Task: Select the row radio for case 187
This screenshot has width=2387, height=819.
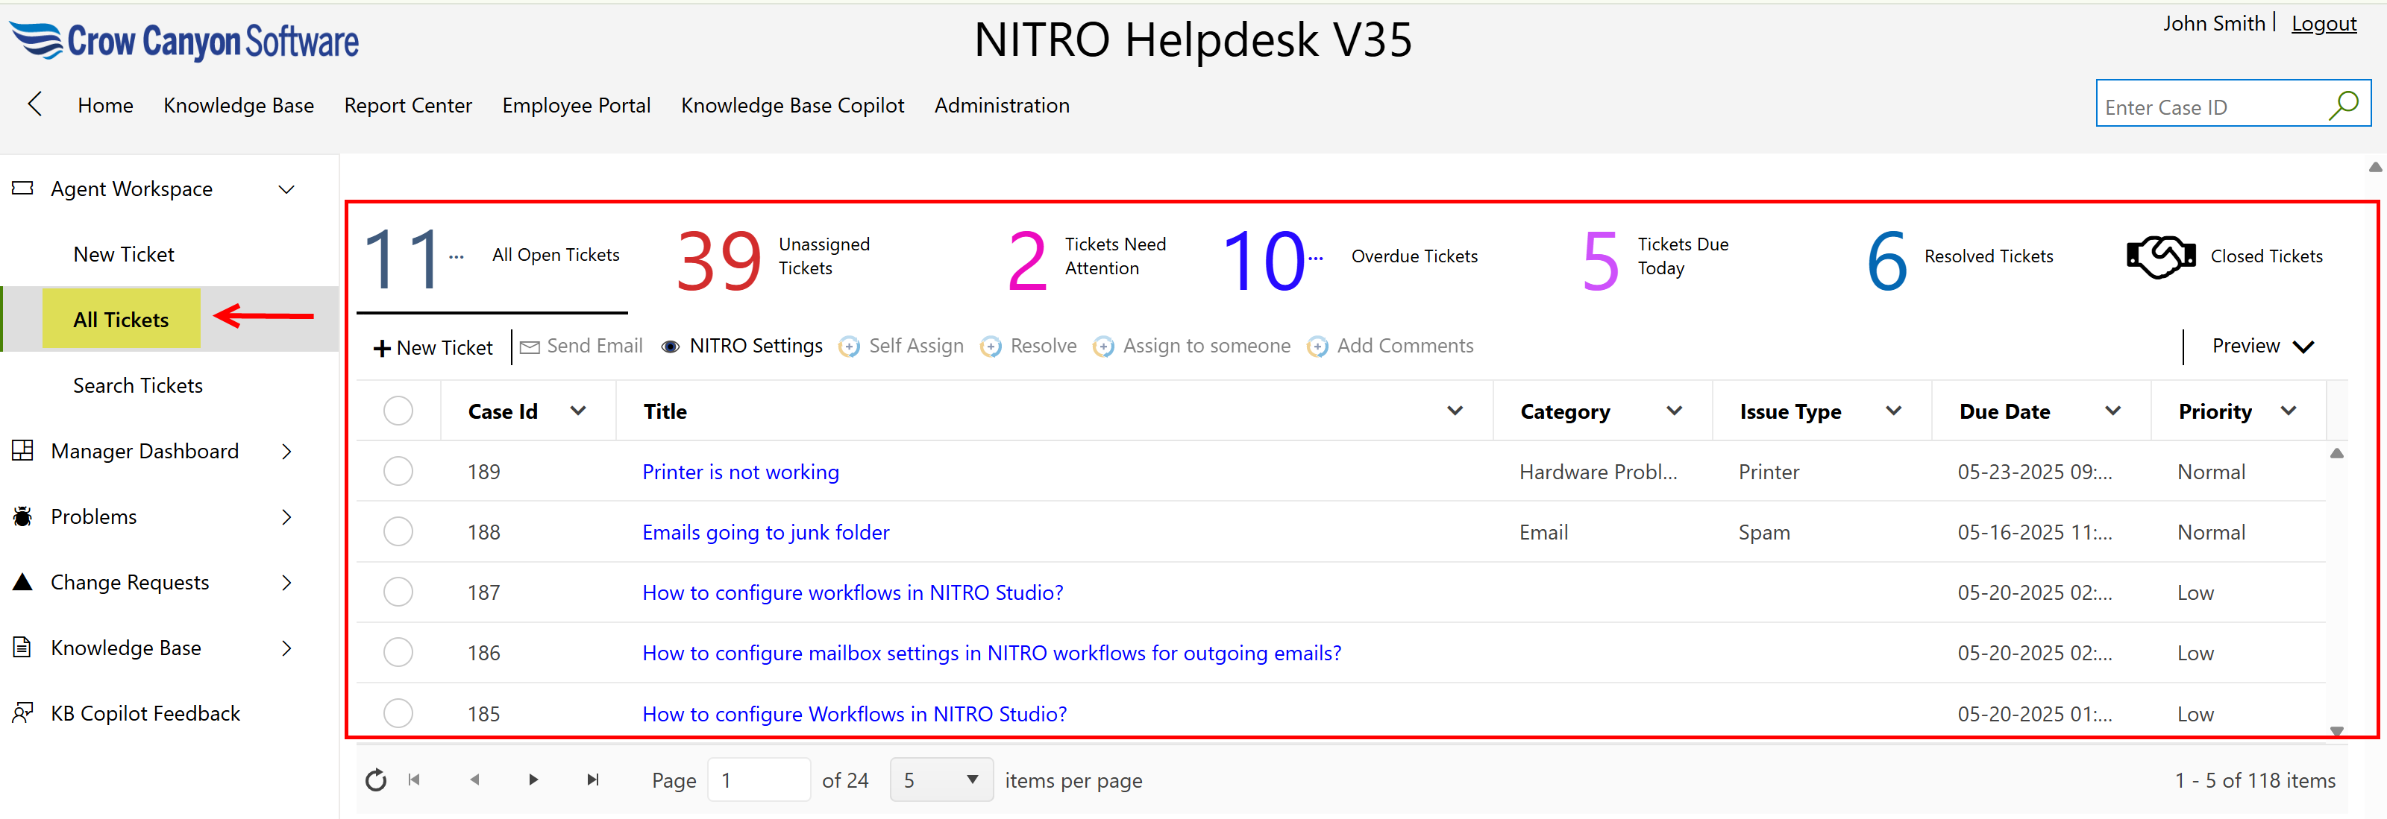Action: pyautogui.click(x=398, y=592)
